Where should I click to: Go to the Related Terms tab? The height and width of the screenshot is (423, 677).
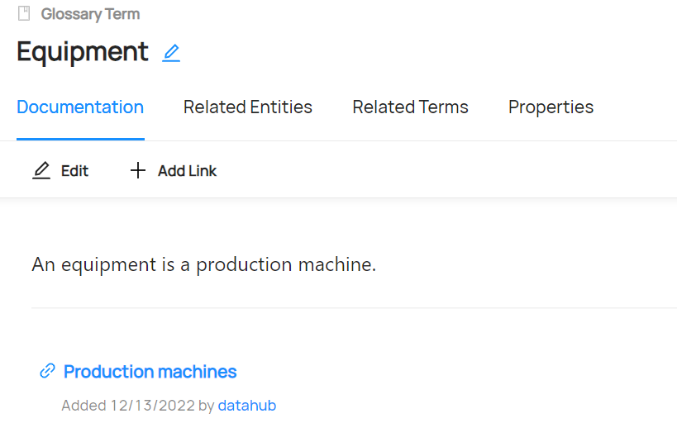[x=410, y=107]
